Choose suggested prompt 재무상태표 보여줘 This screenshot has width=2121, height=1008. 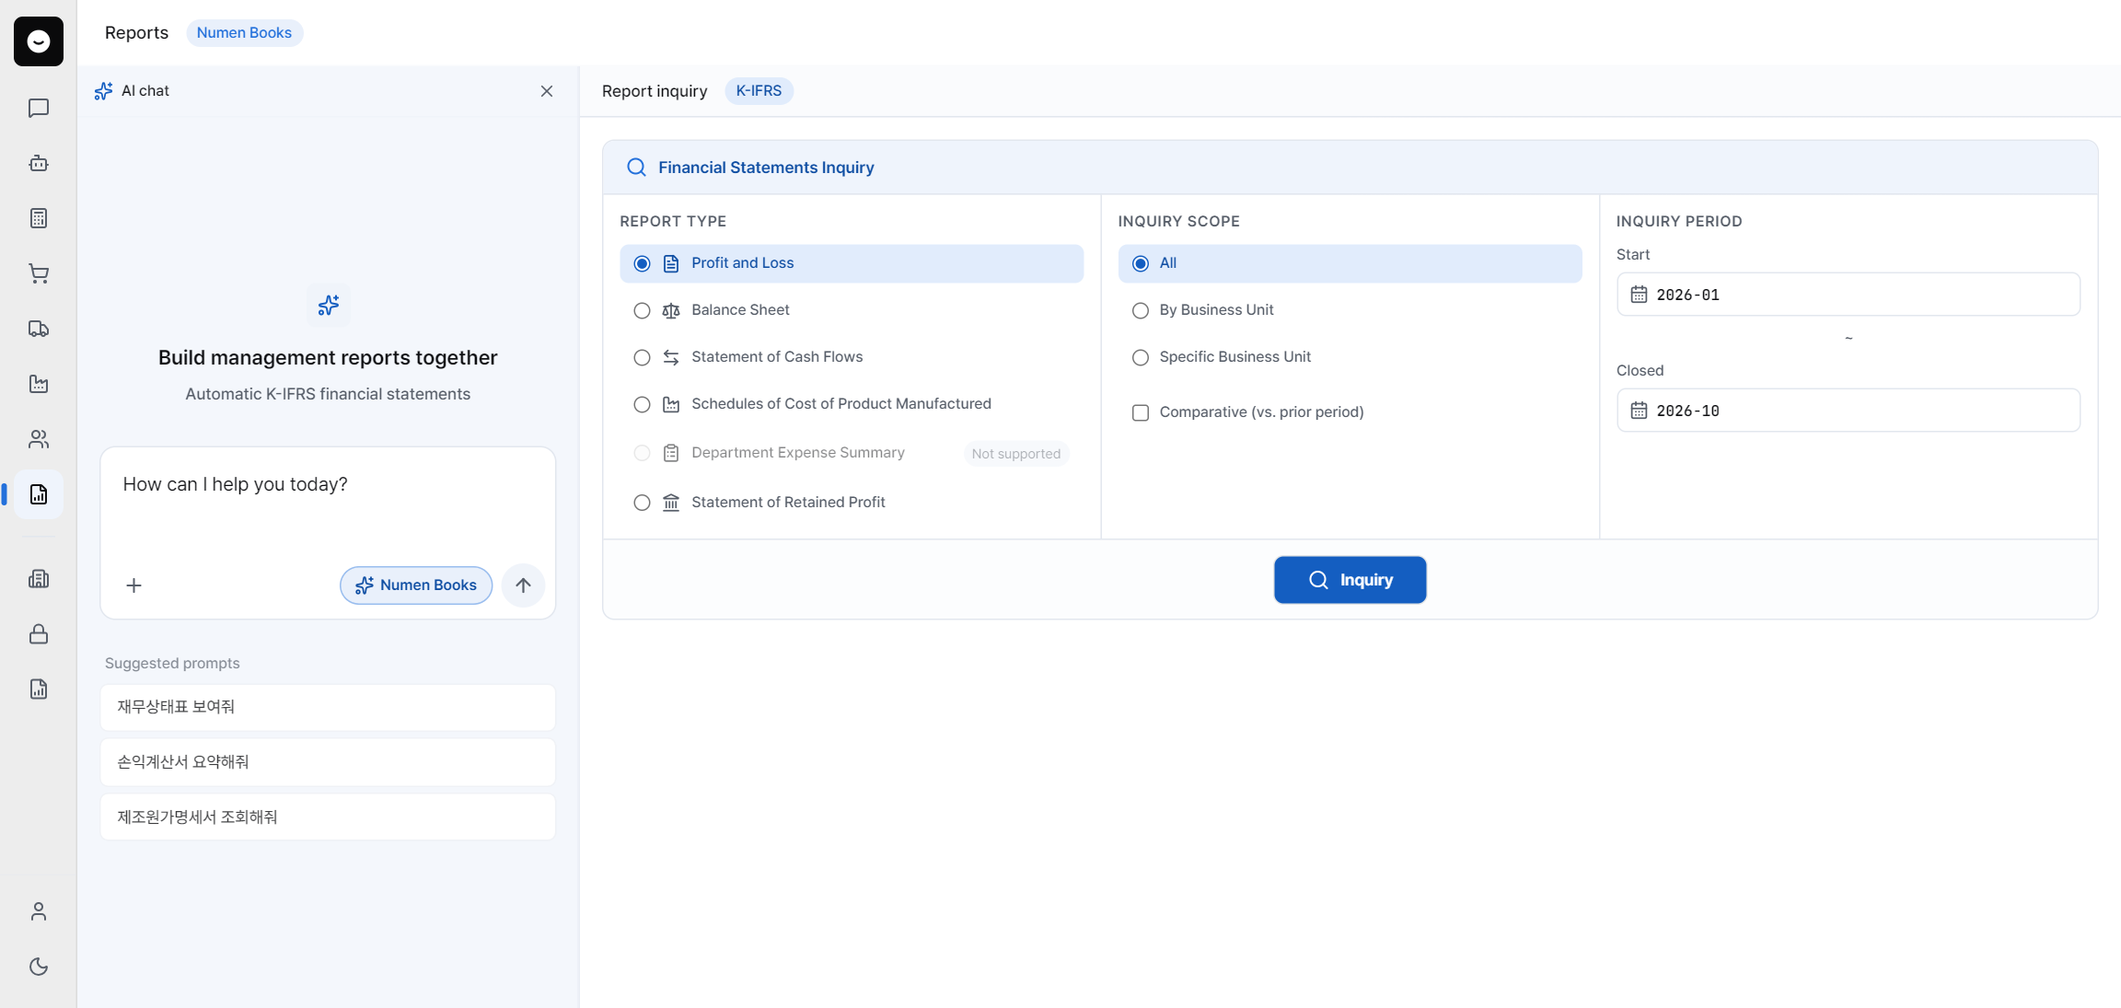pos(328,707)
